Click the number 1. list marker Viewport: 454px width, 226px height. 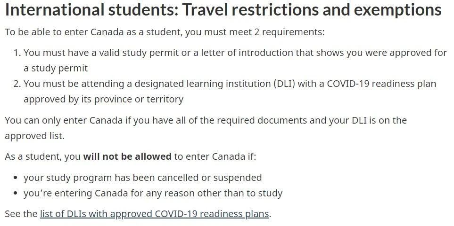(17, 53)
